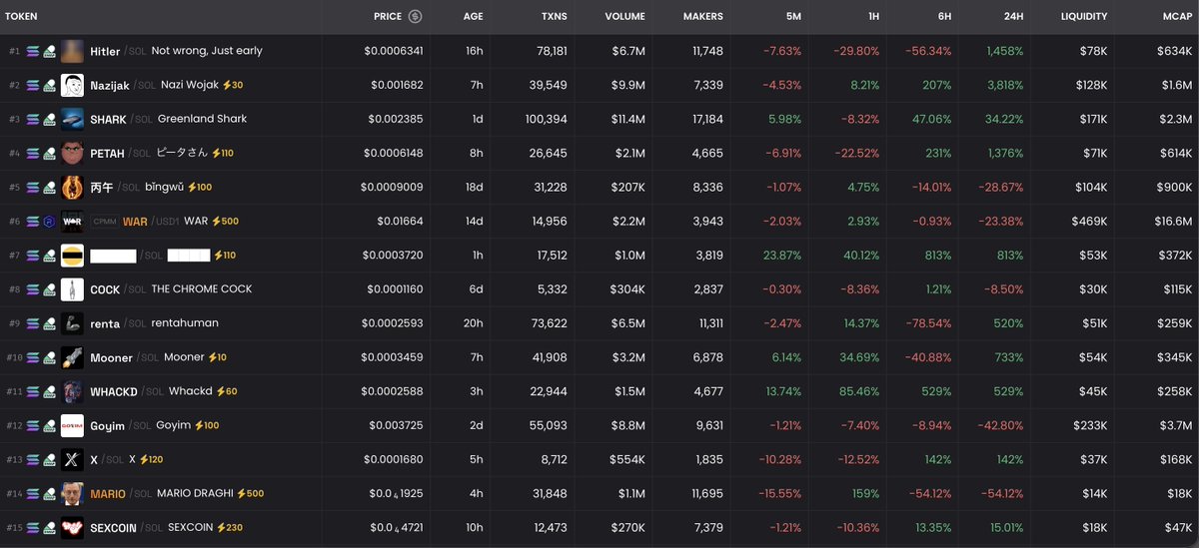1199x548 pixels.
Task: Click the PumpSwap DEX icon in WHACKD row
Action: tap(49, 391)
